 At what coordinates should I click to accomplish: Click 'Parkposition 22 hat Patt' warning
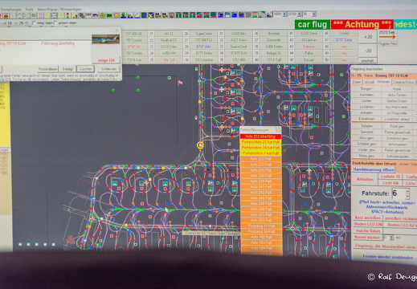point(260,142)
